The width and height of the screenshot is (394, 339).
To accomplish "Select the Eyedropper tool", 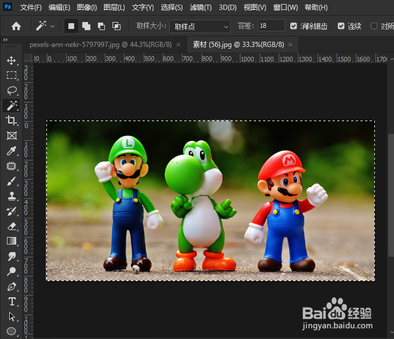I will tap(12, 151).
